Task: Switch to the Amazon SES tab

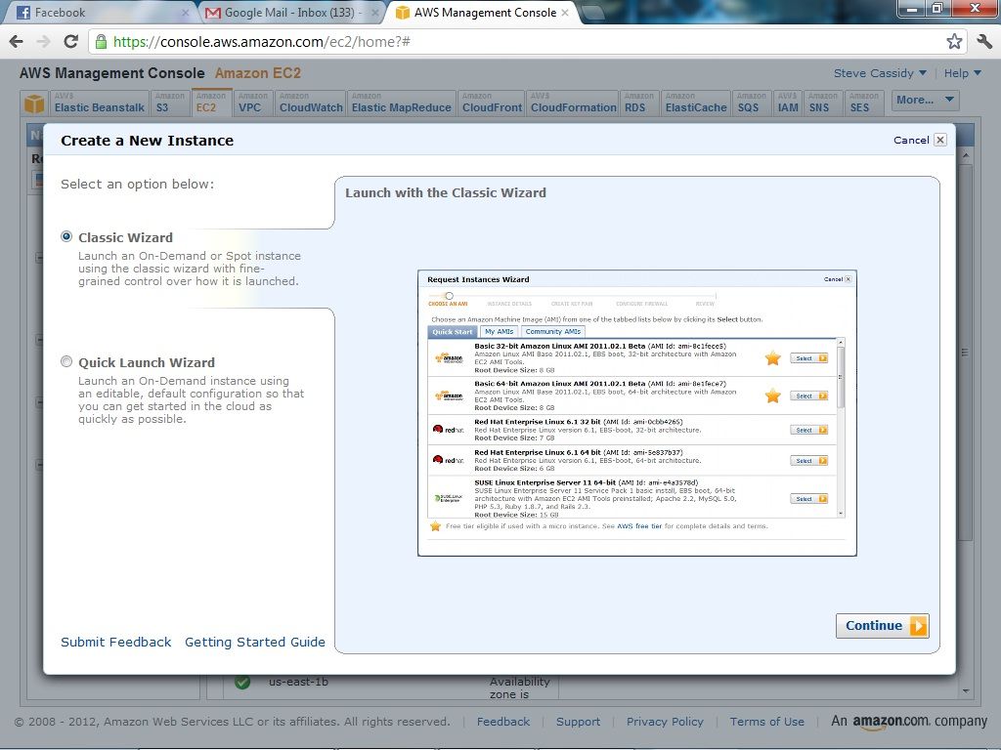Action: tap(864, 104)
